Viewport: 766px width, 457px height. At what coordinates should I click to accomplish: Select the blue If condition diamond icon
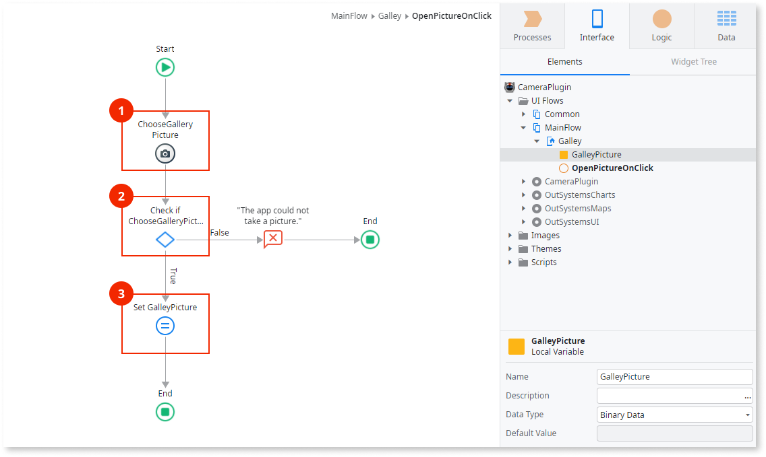coord(165,239)
